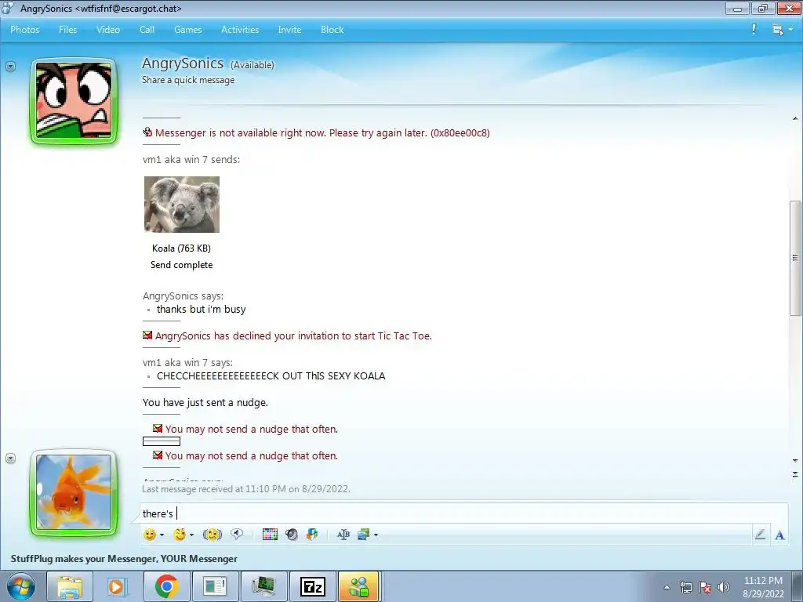Screen dimensions: 803x602
Task: Click the Tic Tac Toe declined invitation message
Action: pyautogui.click(x=293, y=335)
